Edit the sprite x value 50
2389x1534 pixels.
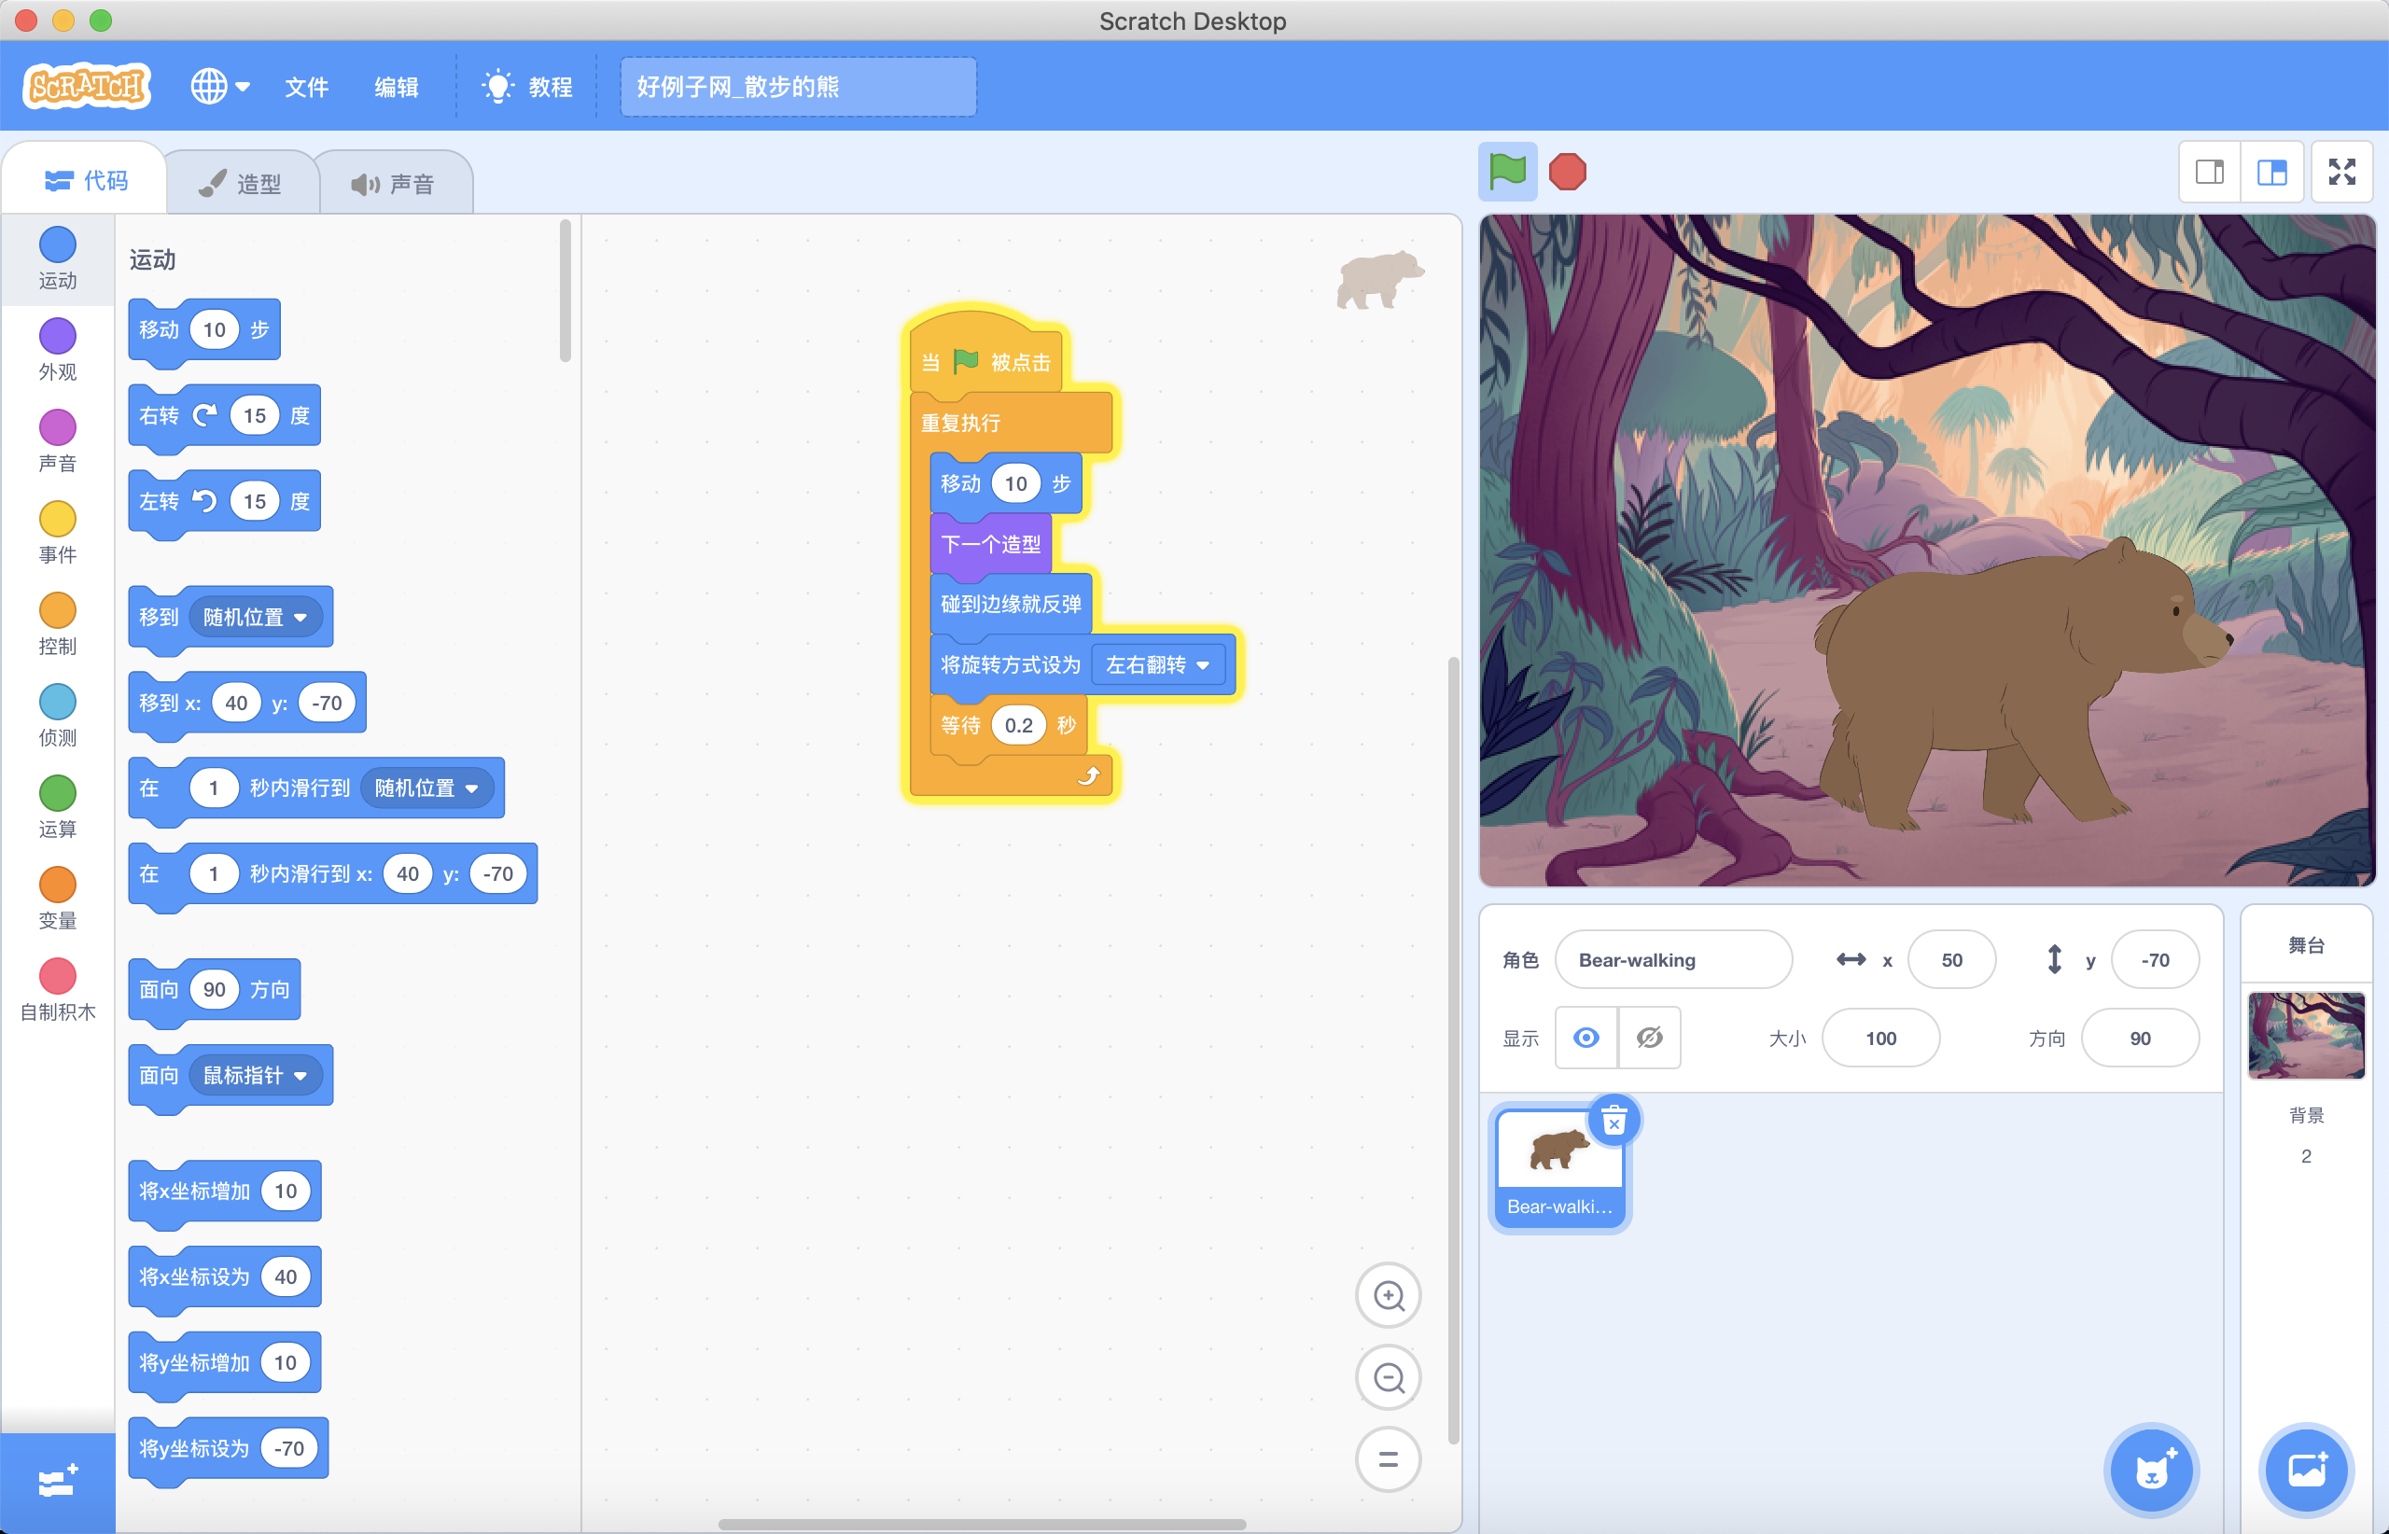(x=1950, y=959)
